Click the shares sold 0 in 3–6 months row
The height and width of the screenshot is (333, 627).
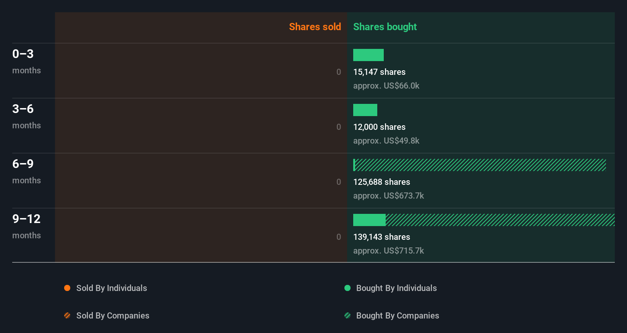click(339, 127)
